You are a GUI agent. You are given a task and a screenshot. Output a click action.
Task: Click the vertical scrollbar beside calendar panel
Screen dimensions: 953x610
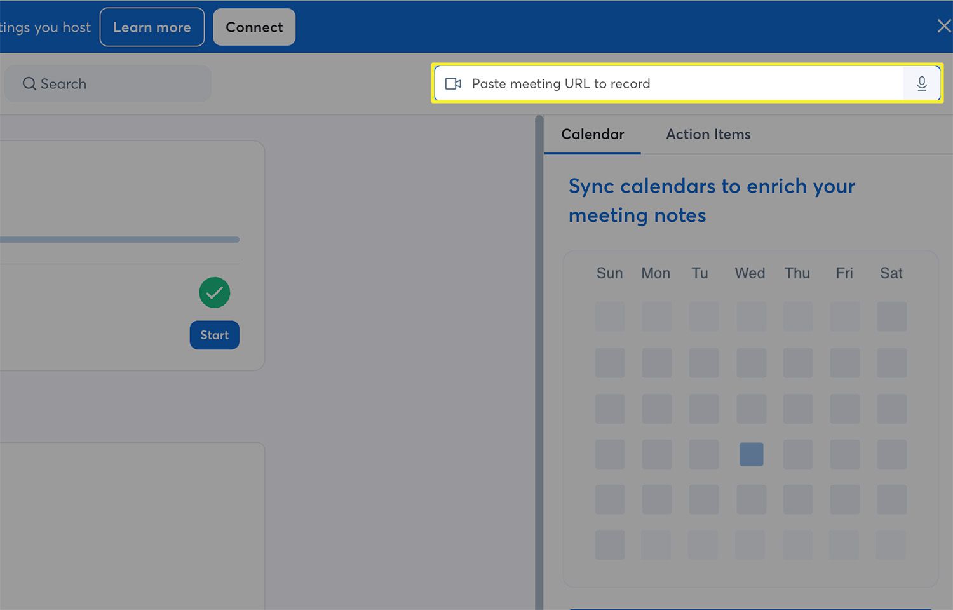pyautogui.click(x=539, y=362)
